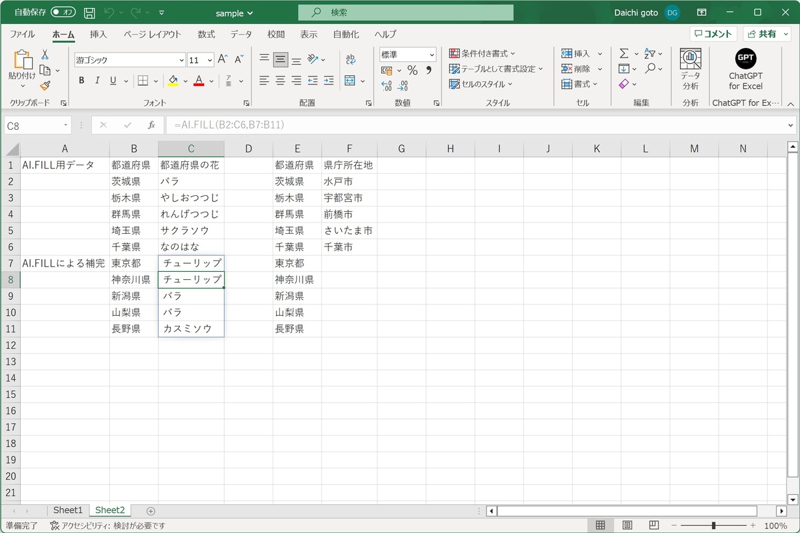Screen dimensions: 800x533
Task: Open the 数式 ribbon tab
Action: click(206, 34)
